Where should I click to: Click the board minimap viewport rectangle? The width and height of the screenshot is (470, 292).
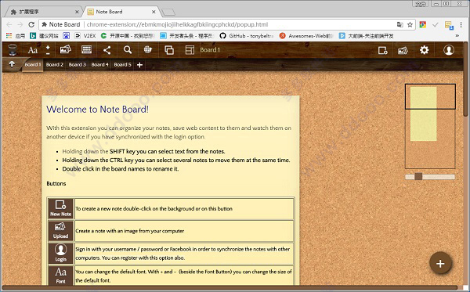tap(430, 96)
